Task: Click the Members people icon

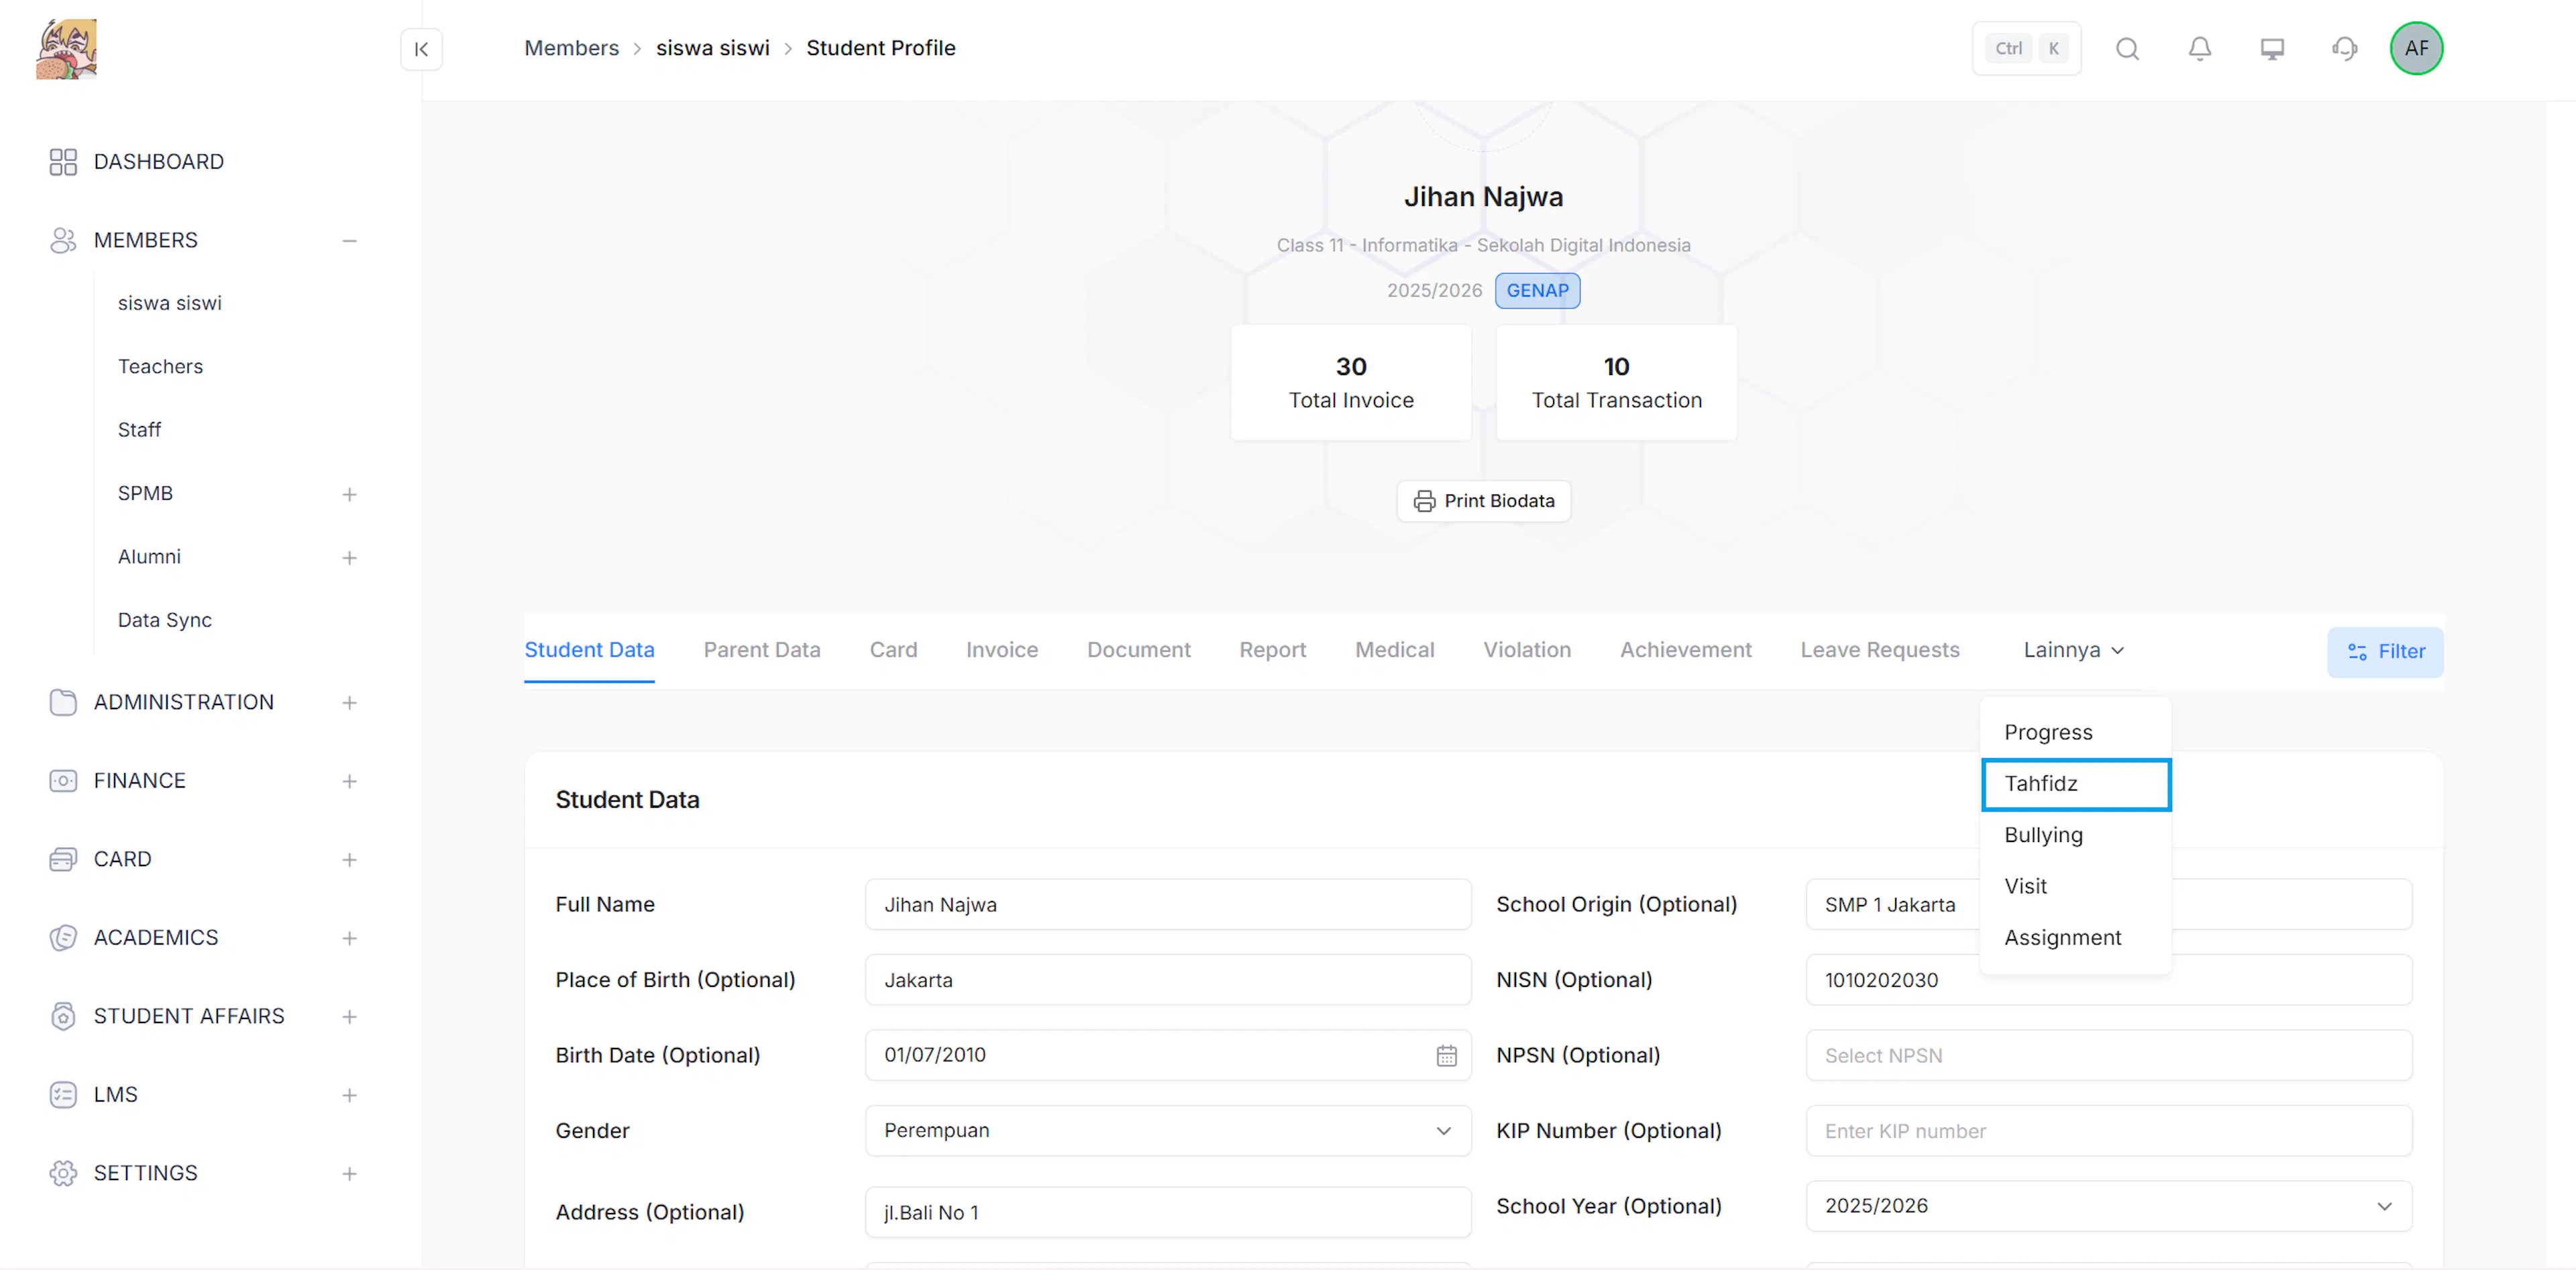Action: click(x=63, y=240)
